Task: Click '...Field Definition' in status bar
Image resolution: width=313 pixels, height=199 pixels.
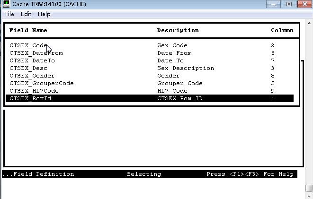Action: pyautogui.click(x=38, y=174)
